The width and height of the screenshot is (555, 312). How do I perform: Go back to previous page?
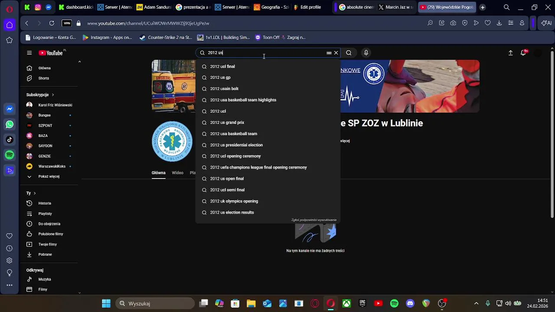point(27,23)
